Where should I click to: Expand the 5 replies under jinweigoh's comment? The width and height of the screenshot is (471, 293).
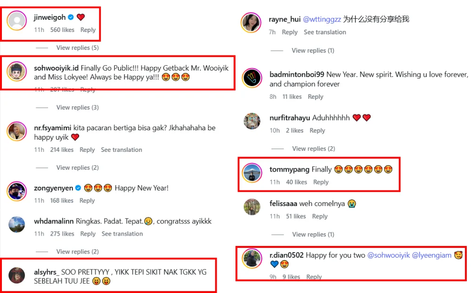pyautogui.click(x=77, y=48)
